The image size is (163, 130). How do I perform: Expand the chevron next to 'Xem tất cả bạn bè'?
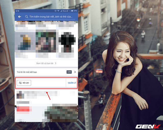tap(56, 63)
